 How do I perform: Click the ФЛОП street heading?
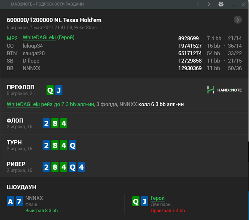click(15, 121)
